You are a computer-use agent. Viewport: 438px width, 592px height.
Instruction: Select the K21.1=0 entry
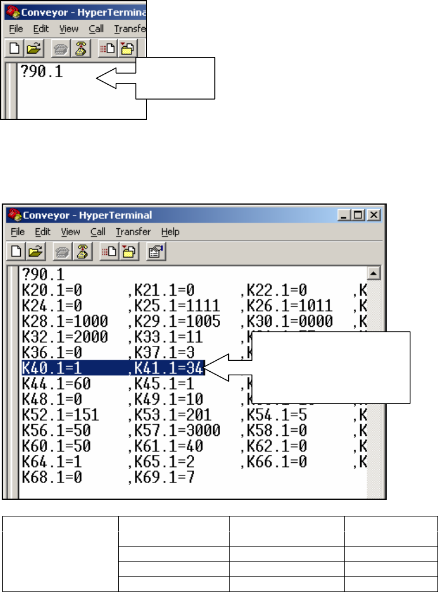click(x=164, y=291)
